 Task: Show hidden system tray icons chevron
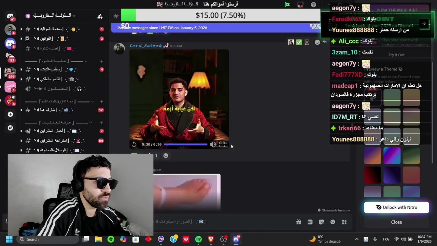click(357, 239)
